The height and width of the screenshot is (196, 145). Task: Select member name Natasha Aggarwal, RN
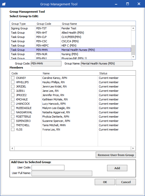point(56,112)
